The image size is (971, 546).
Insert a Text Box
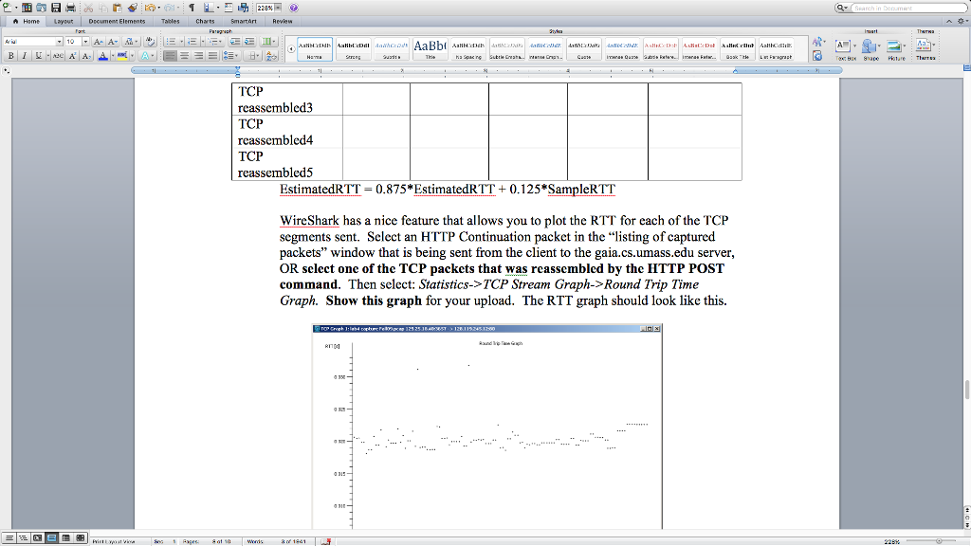(x=841, y=45)
